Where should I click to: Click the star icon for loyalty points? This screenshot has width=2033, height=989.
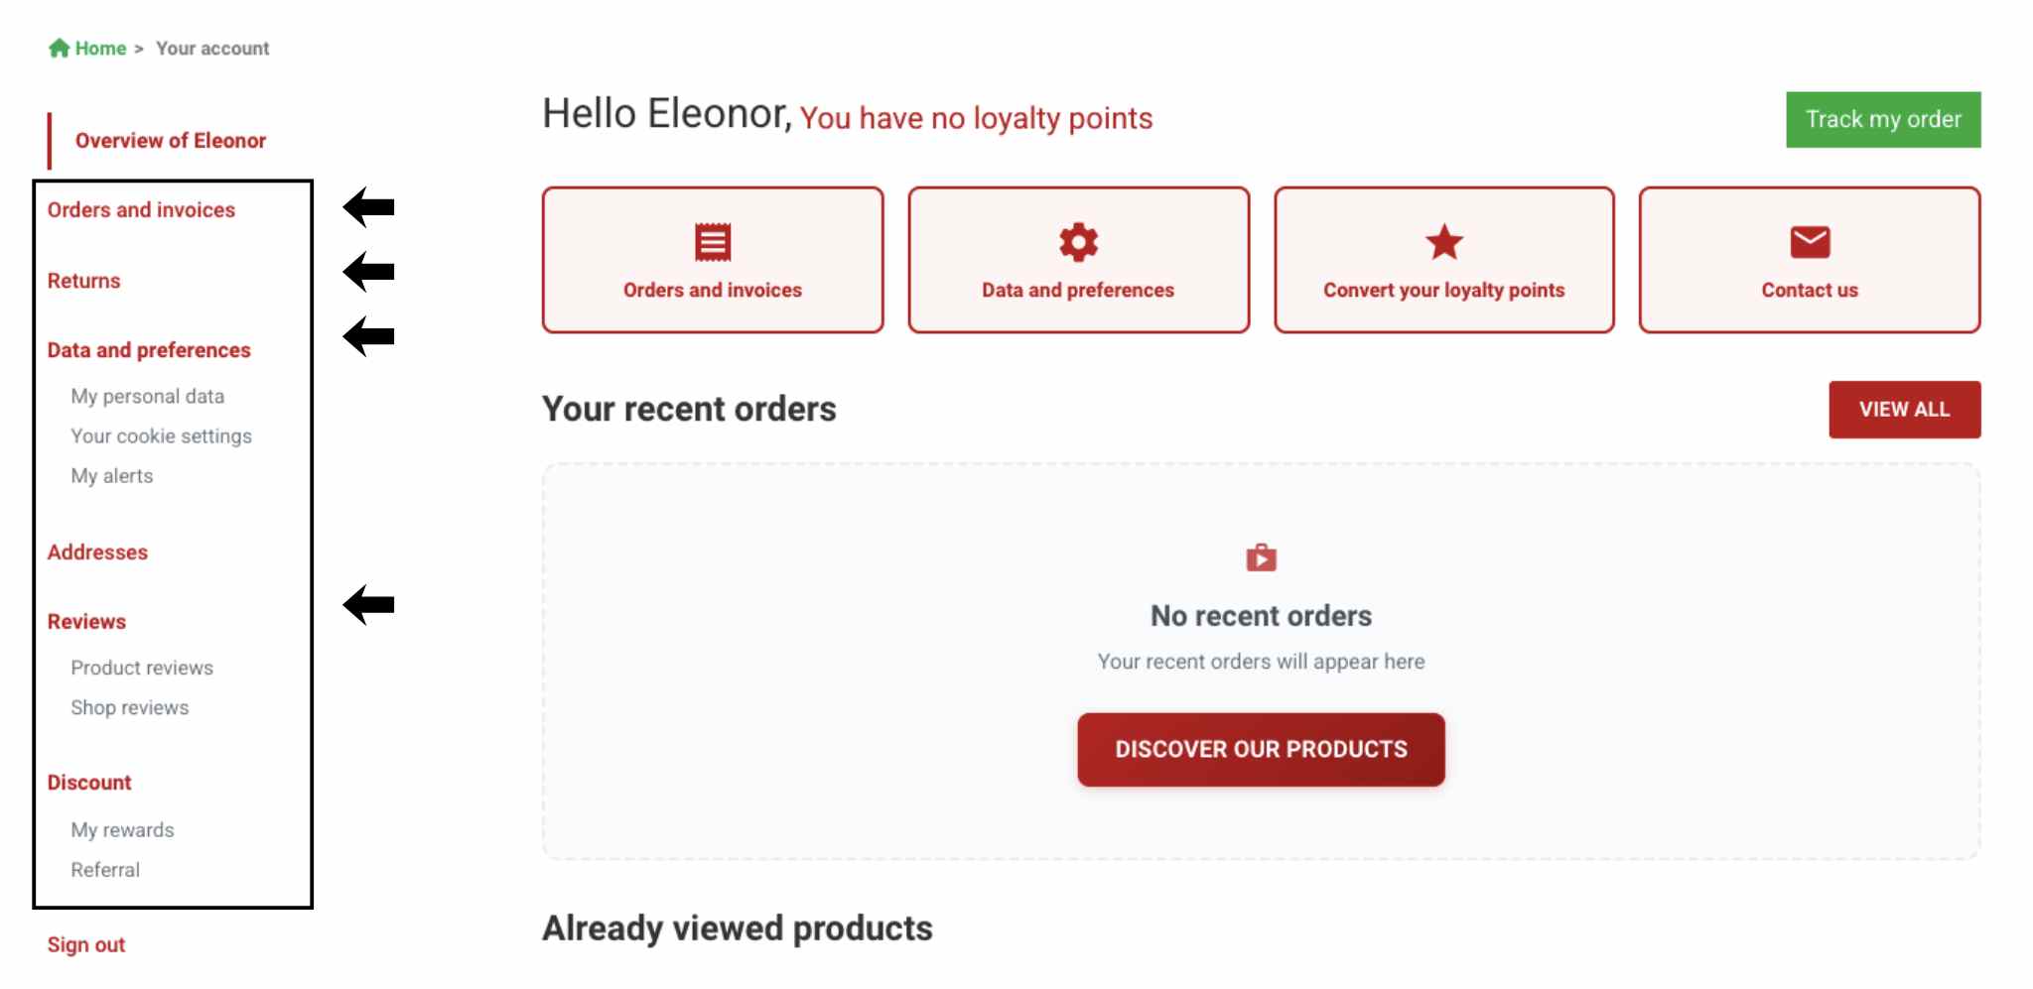(1443, 242)
